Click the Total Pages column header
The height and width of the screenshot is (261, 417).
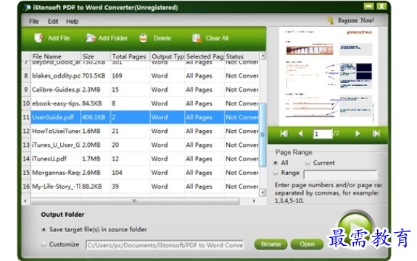[131, 56]
